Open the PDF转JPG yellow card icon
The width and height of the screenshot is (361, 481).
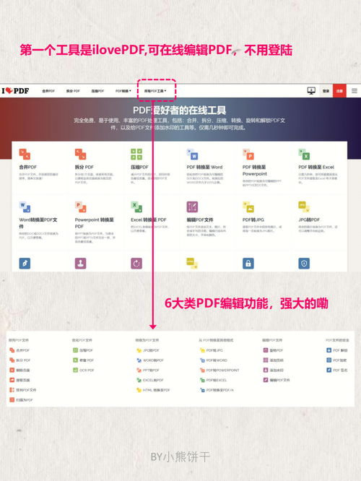click(x=248, y=207)
